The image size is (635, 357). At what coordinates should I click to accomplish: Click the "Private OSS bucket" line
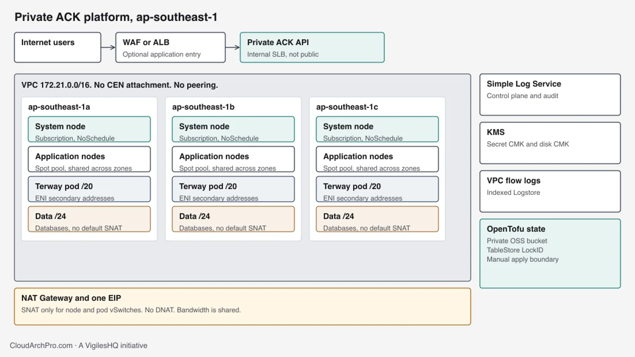click(517, 241)
